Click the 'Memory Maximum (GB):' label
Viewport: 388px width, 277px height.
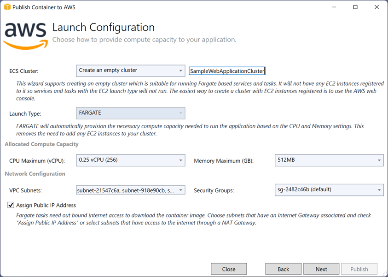[x=224, y=161]
